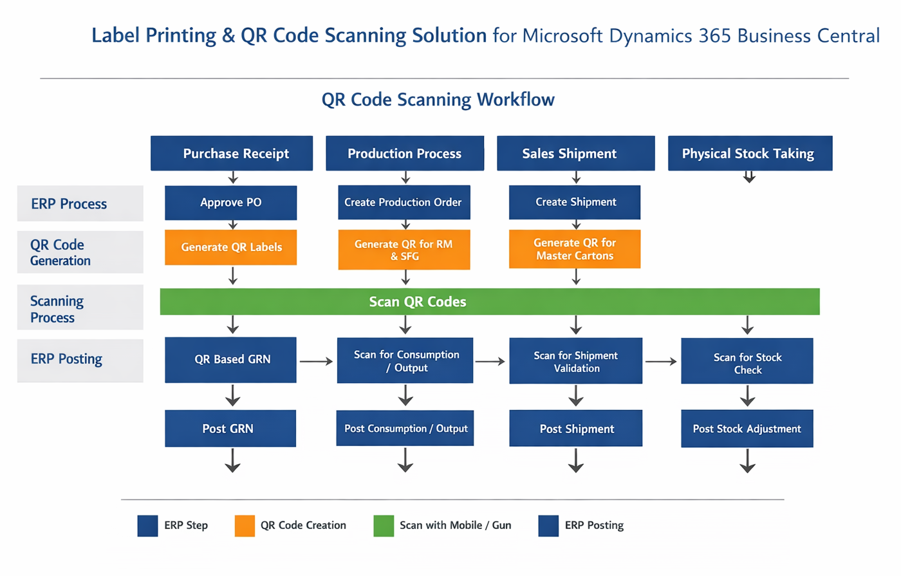901x576 pixels.
Task: Select the Generate QR for Master Cartons box
Action: tap(575, 249)
